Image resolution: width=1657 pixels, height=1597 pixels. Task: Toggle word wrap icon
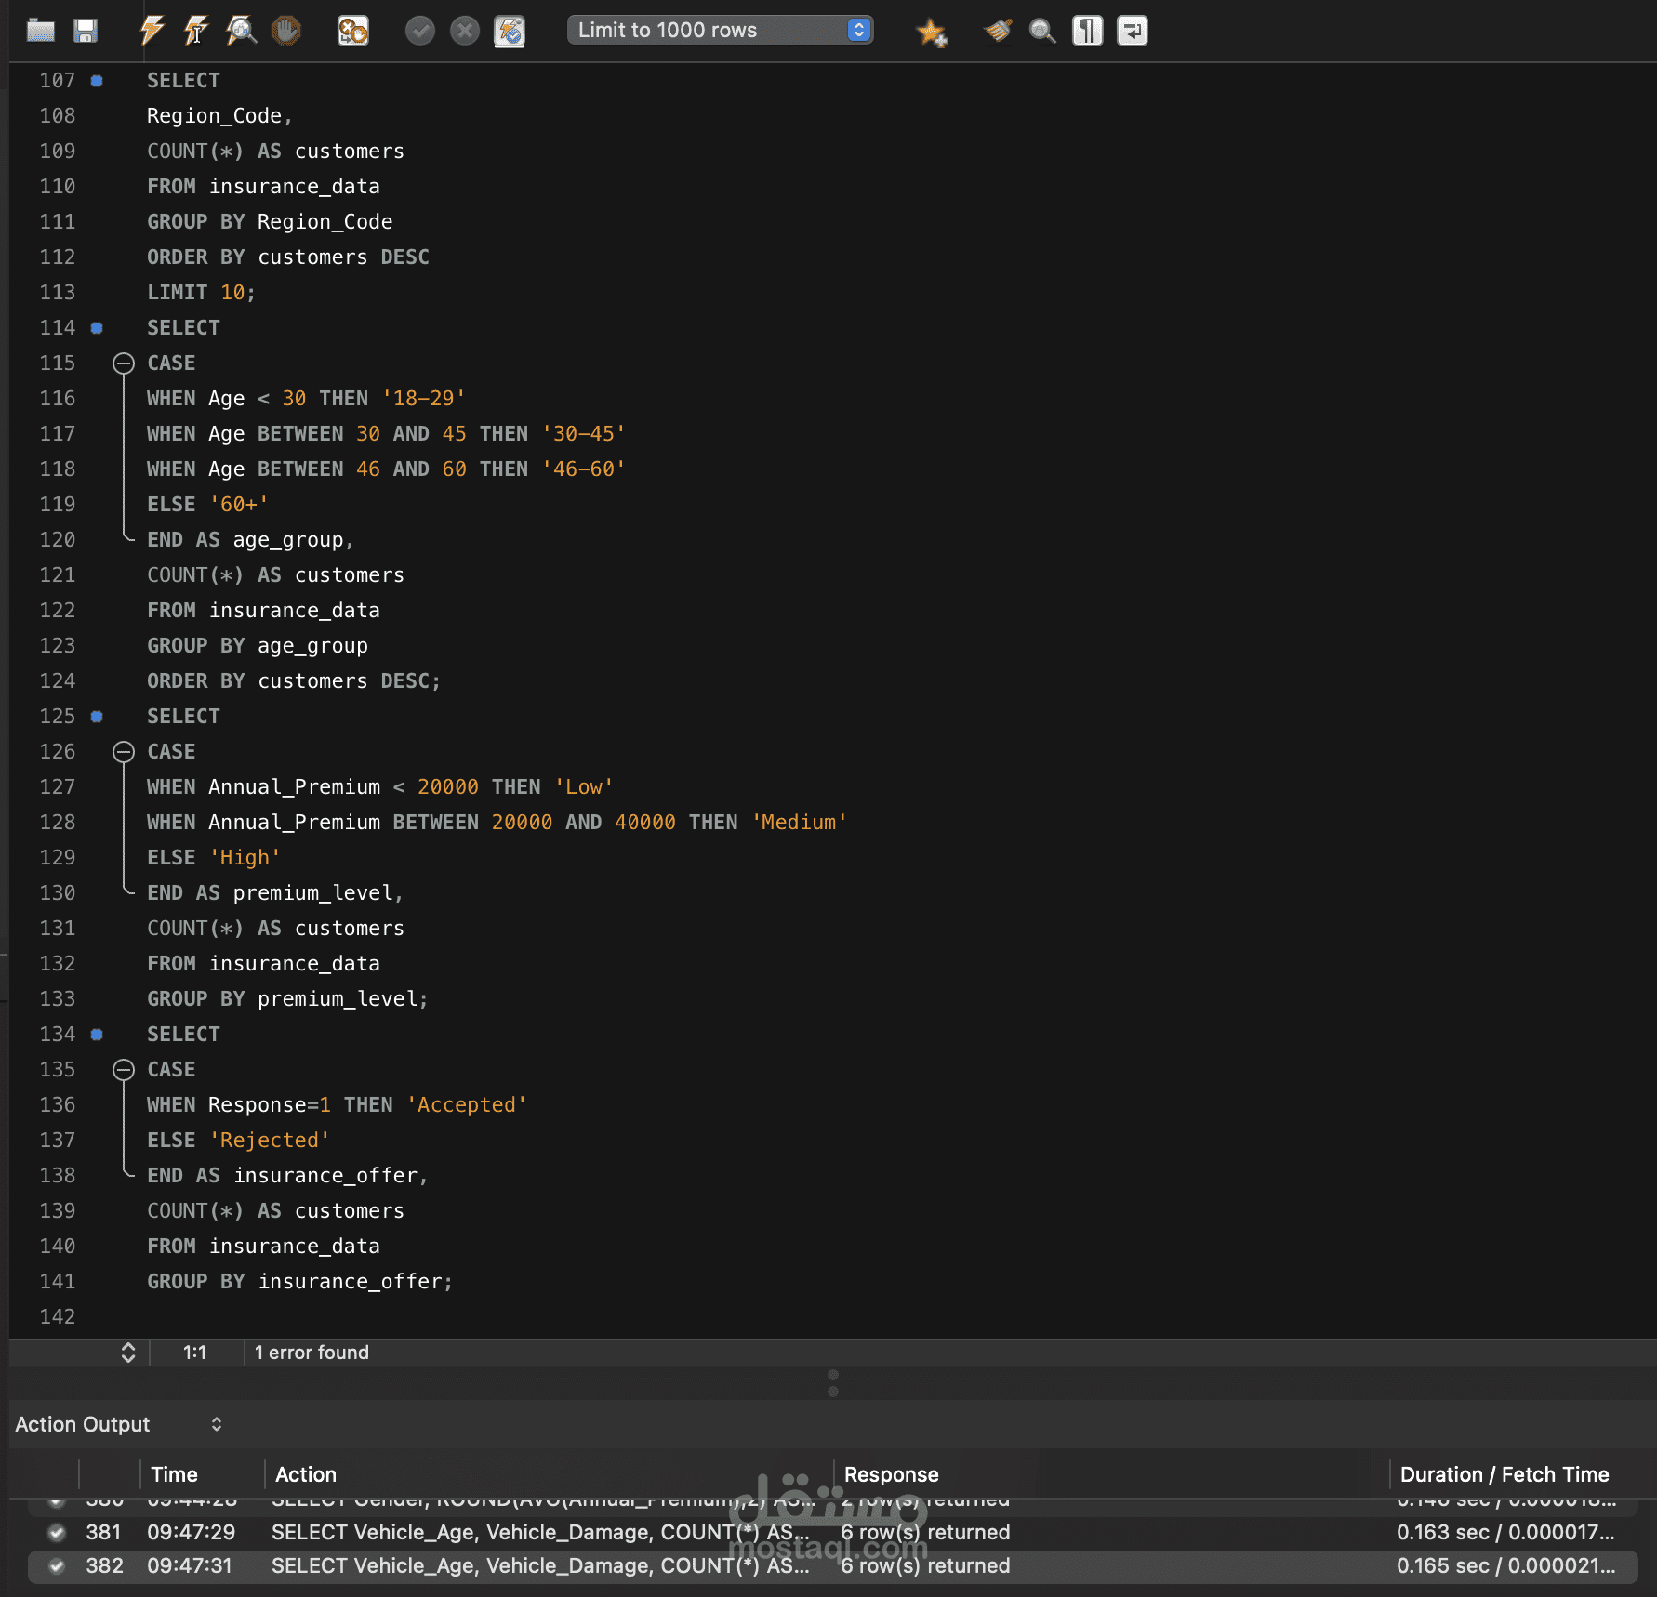(x=1132, y=31)
